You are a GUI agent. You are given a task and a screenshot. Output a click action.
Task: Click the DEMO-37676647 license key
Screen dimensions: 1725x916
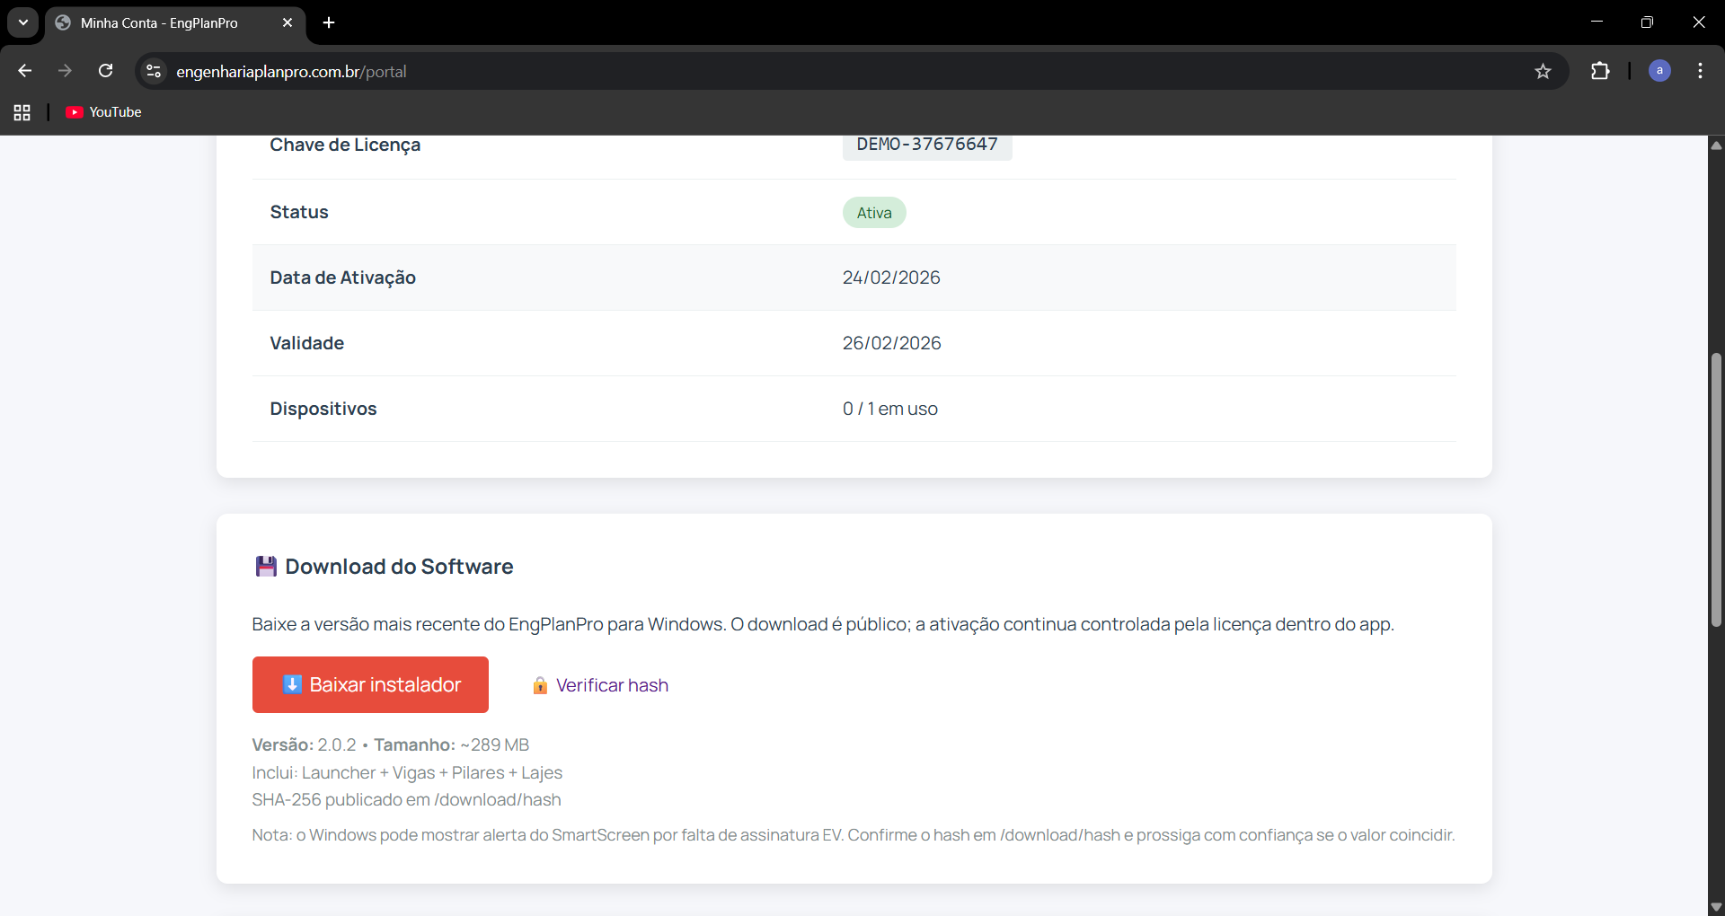coord(926,145)
